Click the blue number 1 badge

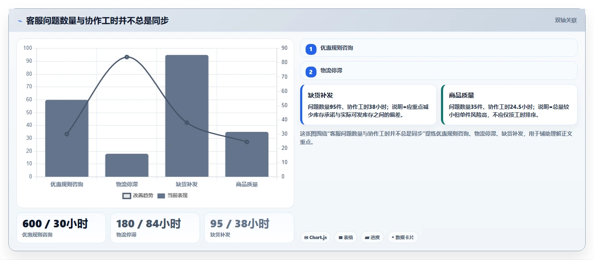pos(311,49)
